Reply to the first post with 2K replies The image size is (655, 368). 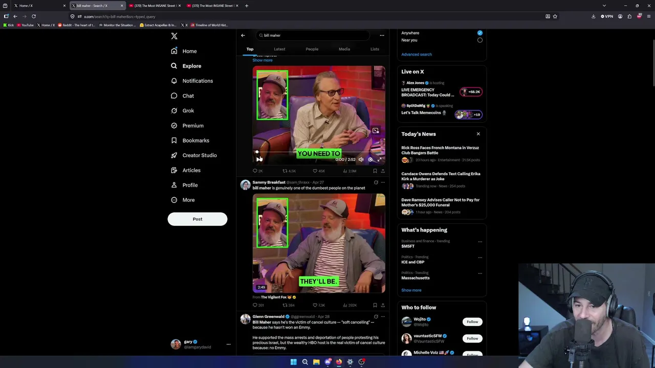coord(257,171)
